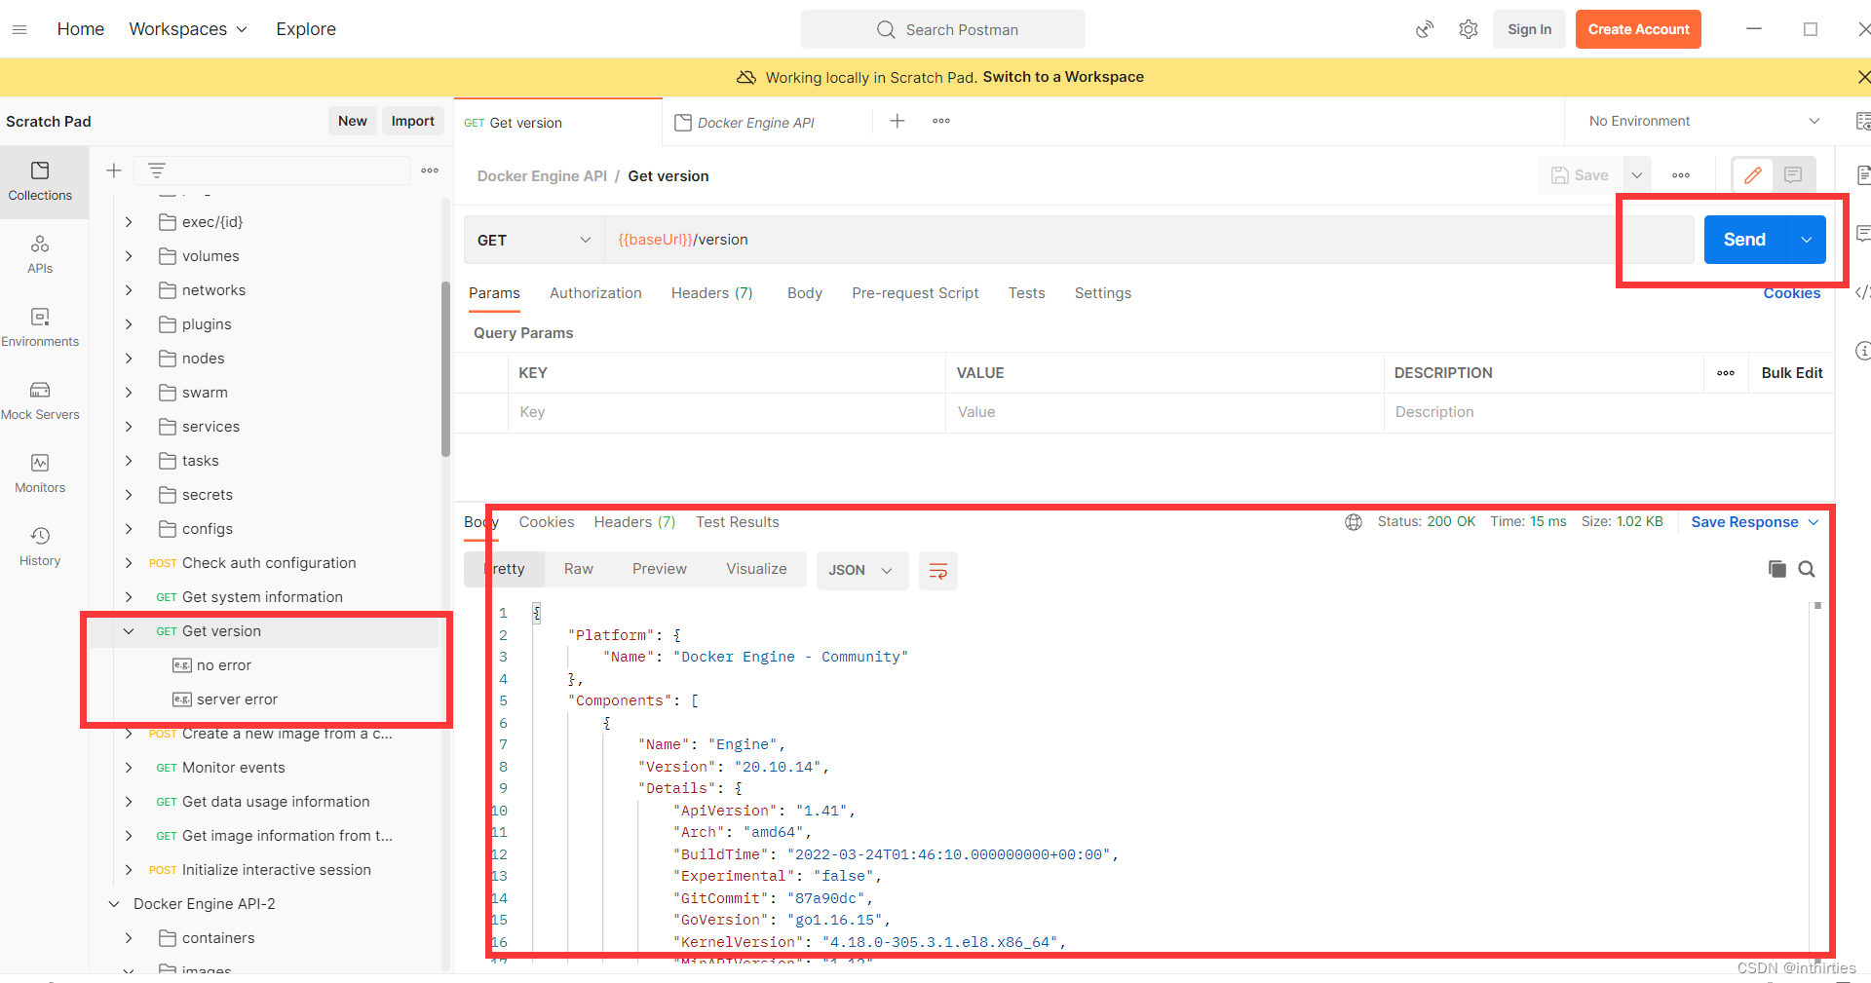Switch response view to Raw
The width and height of the screenshot is (1871, 983).
[578, 569]
